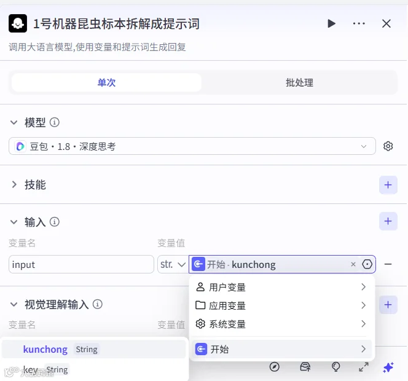This screenshot has height=381, width=408.
Task: Click the hexagon variable selector icon
Action: [367, 264]
